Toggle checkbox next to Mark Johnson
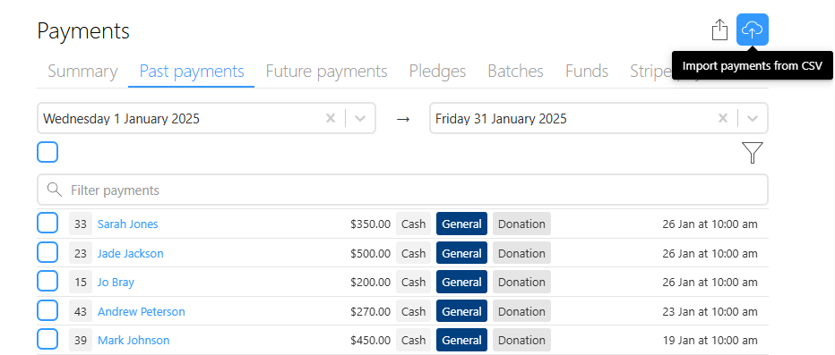 [47, 340]
